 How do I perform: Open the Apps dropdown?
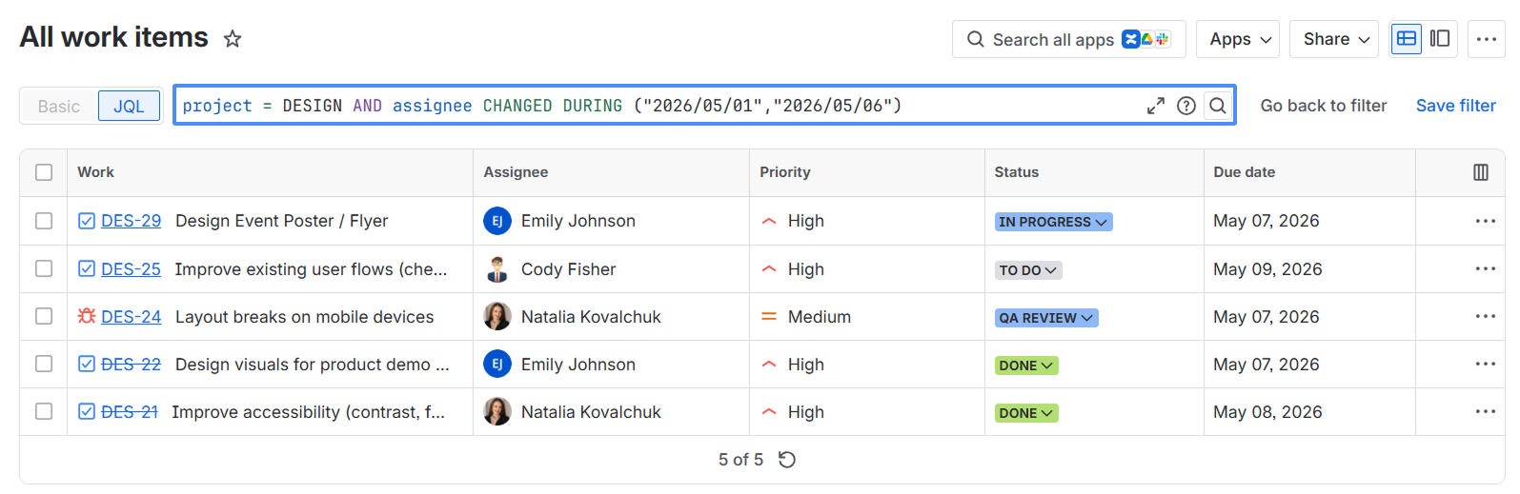pos(1238,39)
